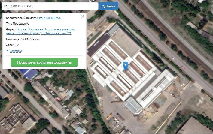This screenshot has height=134, width=213.
Task: Click the cadastral number search field
Action: pyautogui.click(x=50, y=6)
